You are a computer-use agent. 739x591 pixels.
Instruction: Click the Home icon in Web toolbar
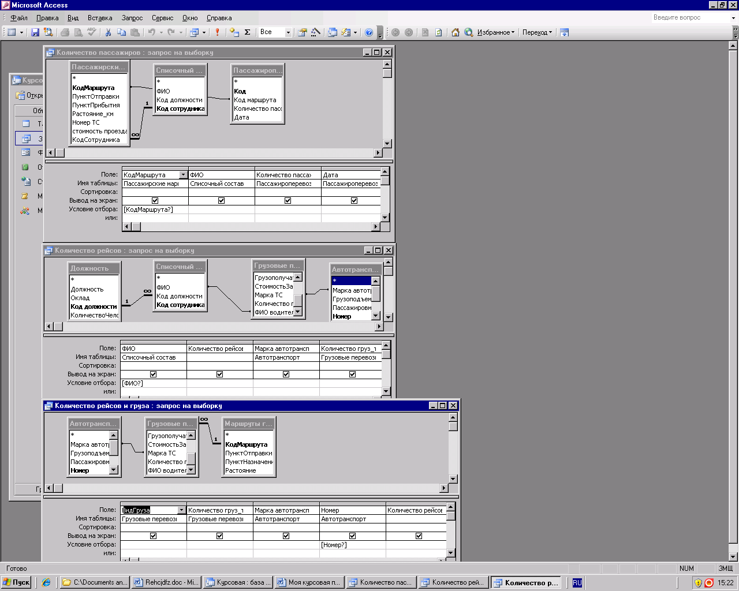[x=456, y=32]
